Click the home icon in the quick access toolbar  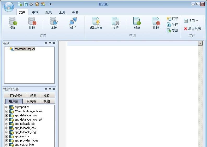(x=37, y=4)
